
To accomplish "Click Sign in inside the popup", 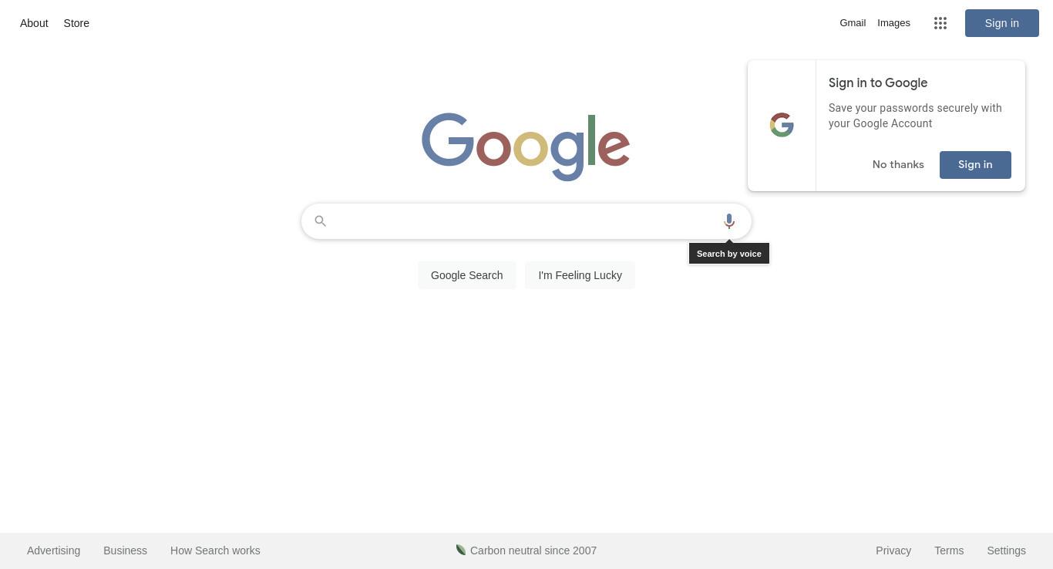I will [975, 165].
